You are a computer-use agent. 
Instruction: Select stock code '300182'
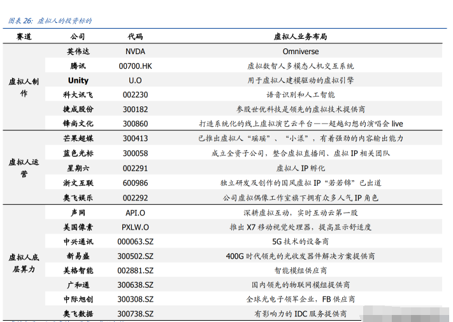pos(135,109)
